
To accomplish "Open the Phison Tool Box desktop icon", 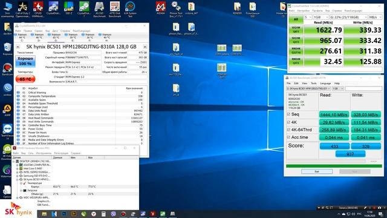I will [176, 9].
